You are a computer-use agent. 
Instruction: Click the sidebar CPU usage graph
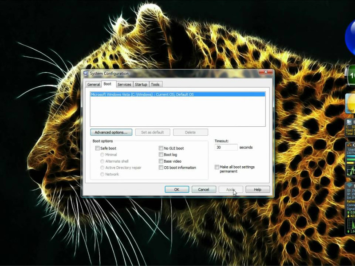click(x=351, y=171)
